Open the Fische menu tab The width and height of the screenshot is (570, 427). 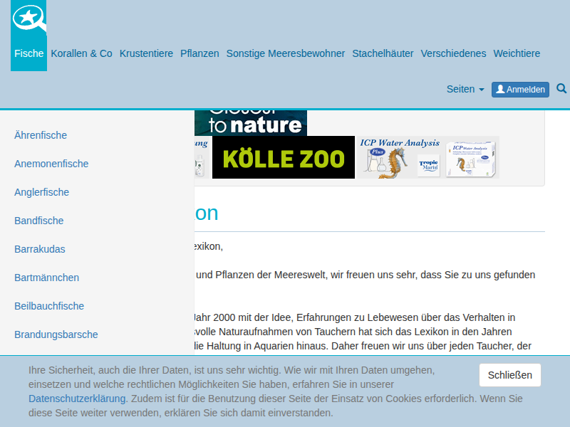[x=29, y=53]
